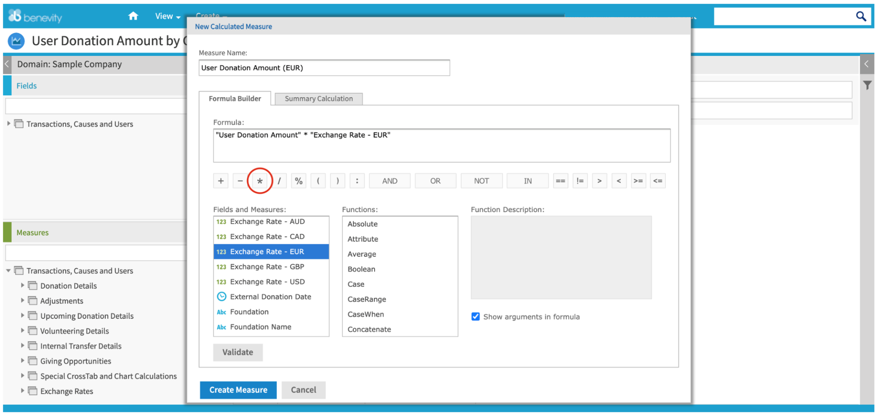The height and width of the screenshot is (416, 877).
Task: Insert the equality (==) operator
Action: pyautogui.click(x=560, y=180)
